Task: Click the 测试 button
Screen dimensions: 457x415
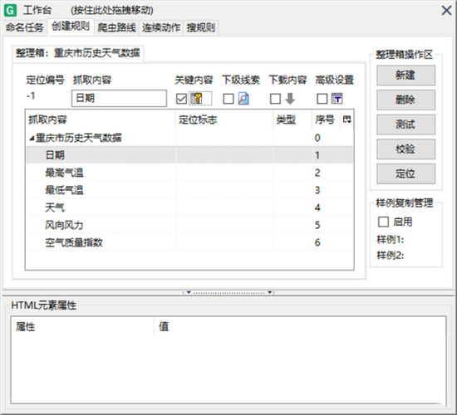Action: pyautogui.click(x=405, y=124)
